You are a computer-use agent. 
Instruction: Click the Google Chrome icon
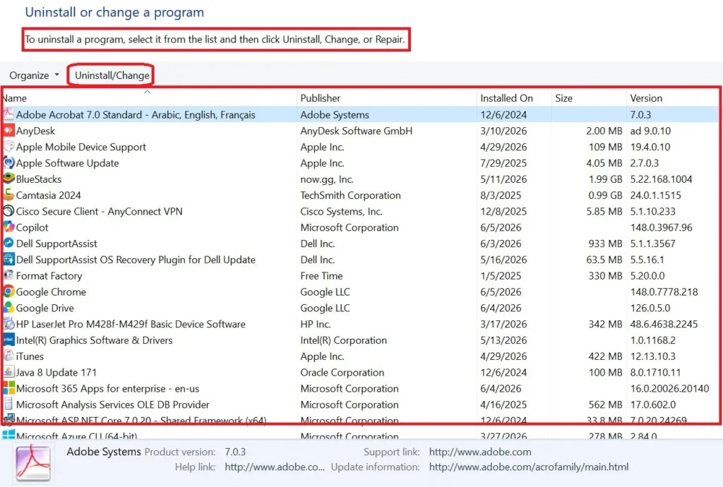click(8, 291)
